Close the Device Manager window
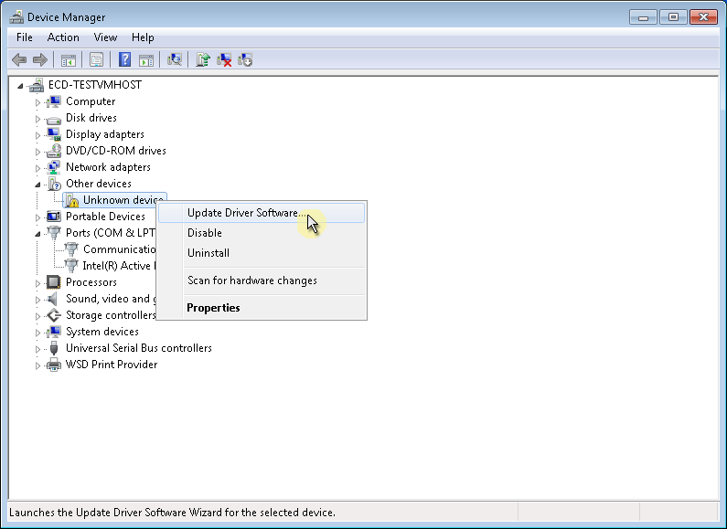 [x=704, y=17]
